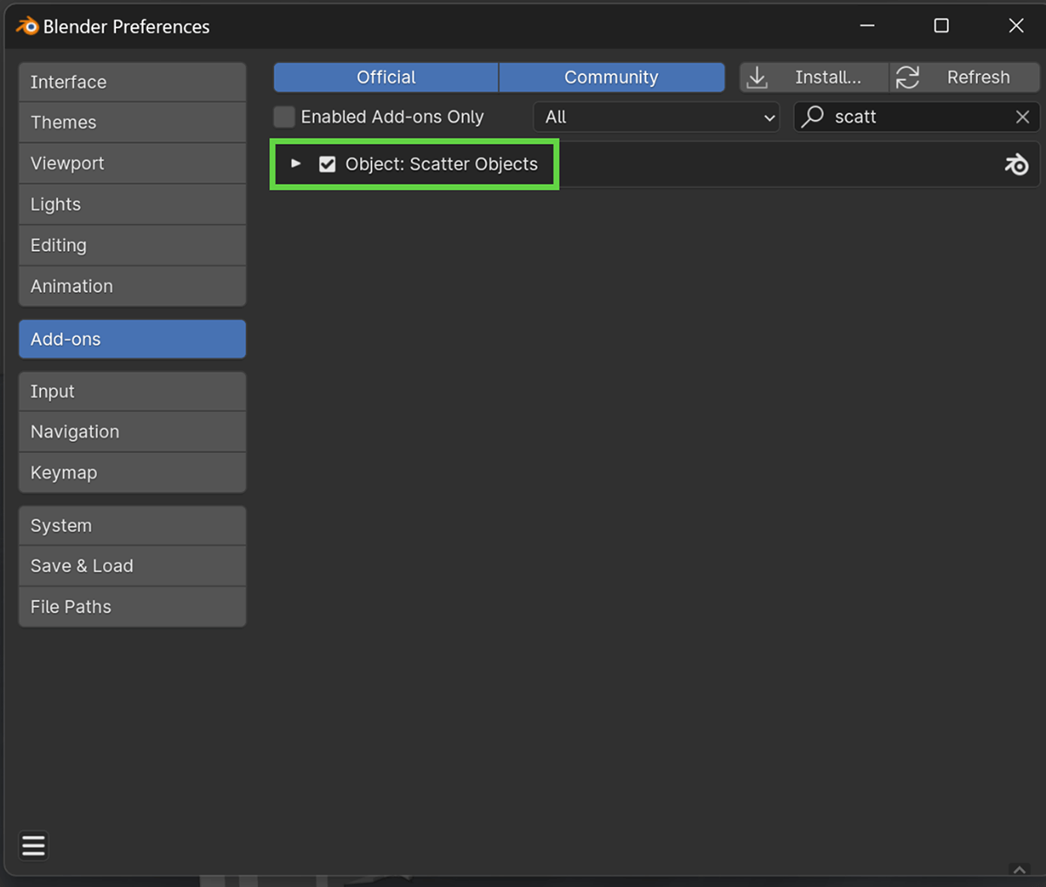Open the Input preferences tab
Screen dimensions: 1046x887
coord(132,391)
